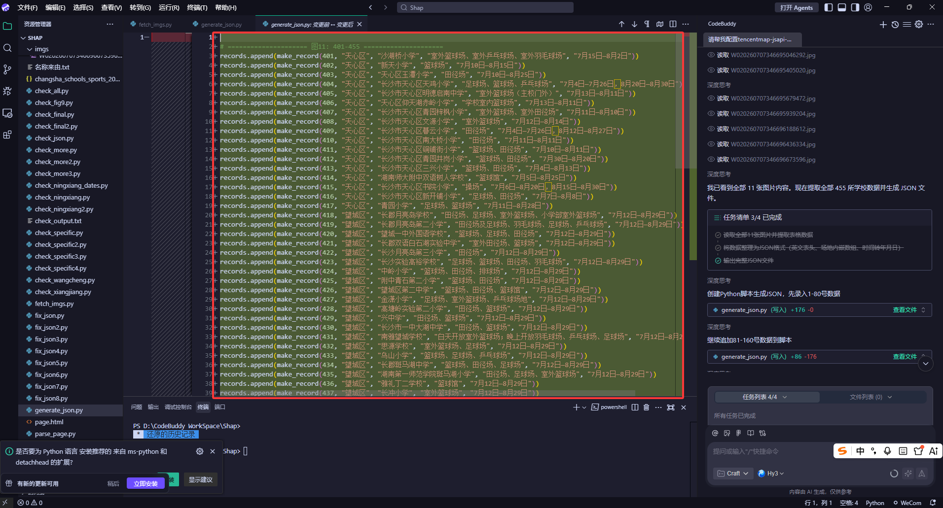Open CodeBuddy settings gear
This screenshot has height=508, width=943.
coord(919,24)
